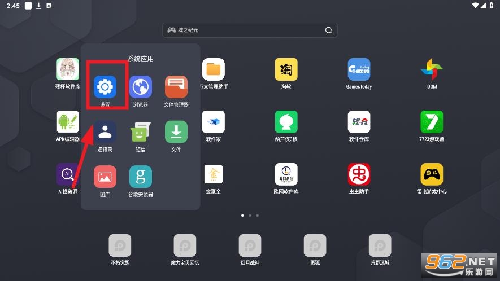Launch the Browser globe app
This screenshot has width=500, height=281.
(141, 87)
